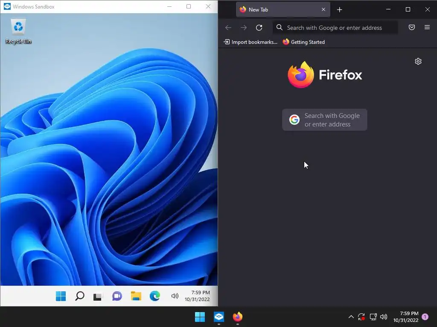Go back in Firefox
The image size is (437, 327).
[x=228, y=27]
